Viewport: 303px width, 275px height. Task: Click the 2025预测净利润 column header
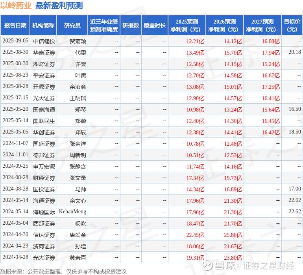pyautogui.click(x=187, y=25)
